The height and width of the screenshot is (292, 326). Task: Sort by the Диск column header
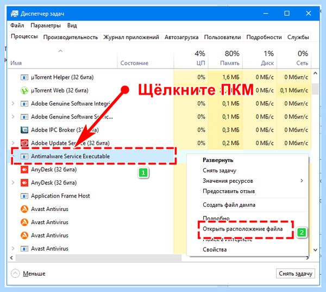click(x=260, y=59)
